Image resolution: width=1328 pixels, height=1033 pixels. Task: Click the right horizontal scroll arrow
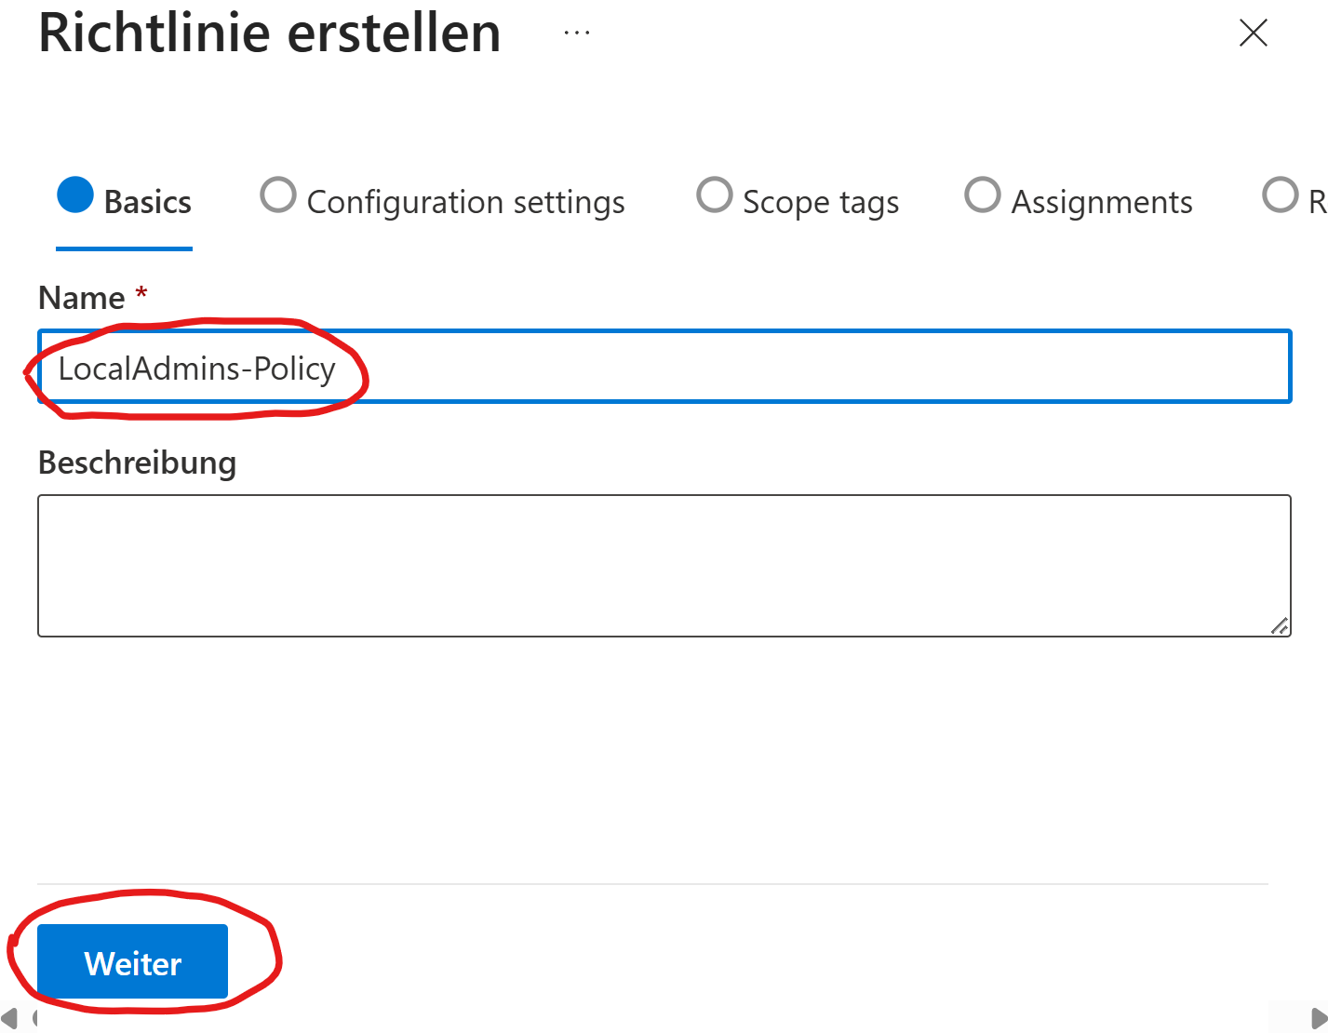pos(1318,1018)
